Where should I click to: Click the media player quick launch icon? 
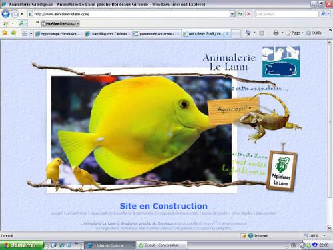pos(69,245)
